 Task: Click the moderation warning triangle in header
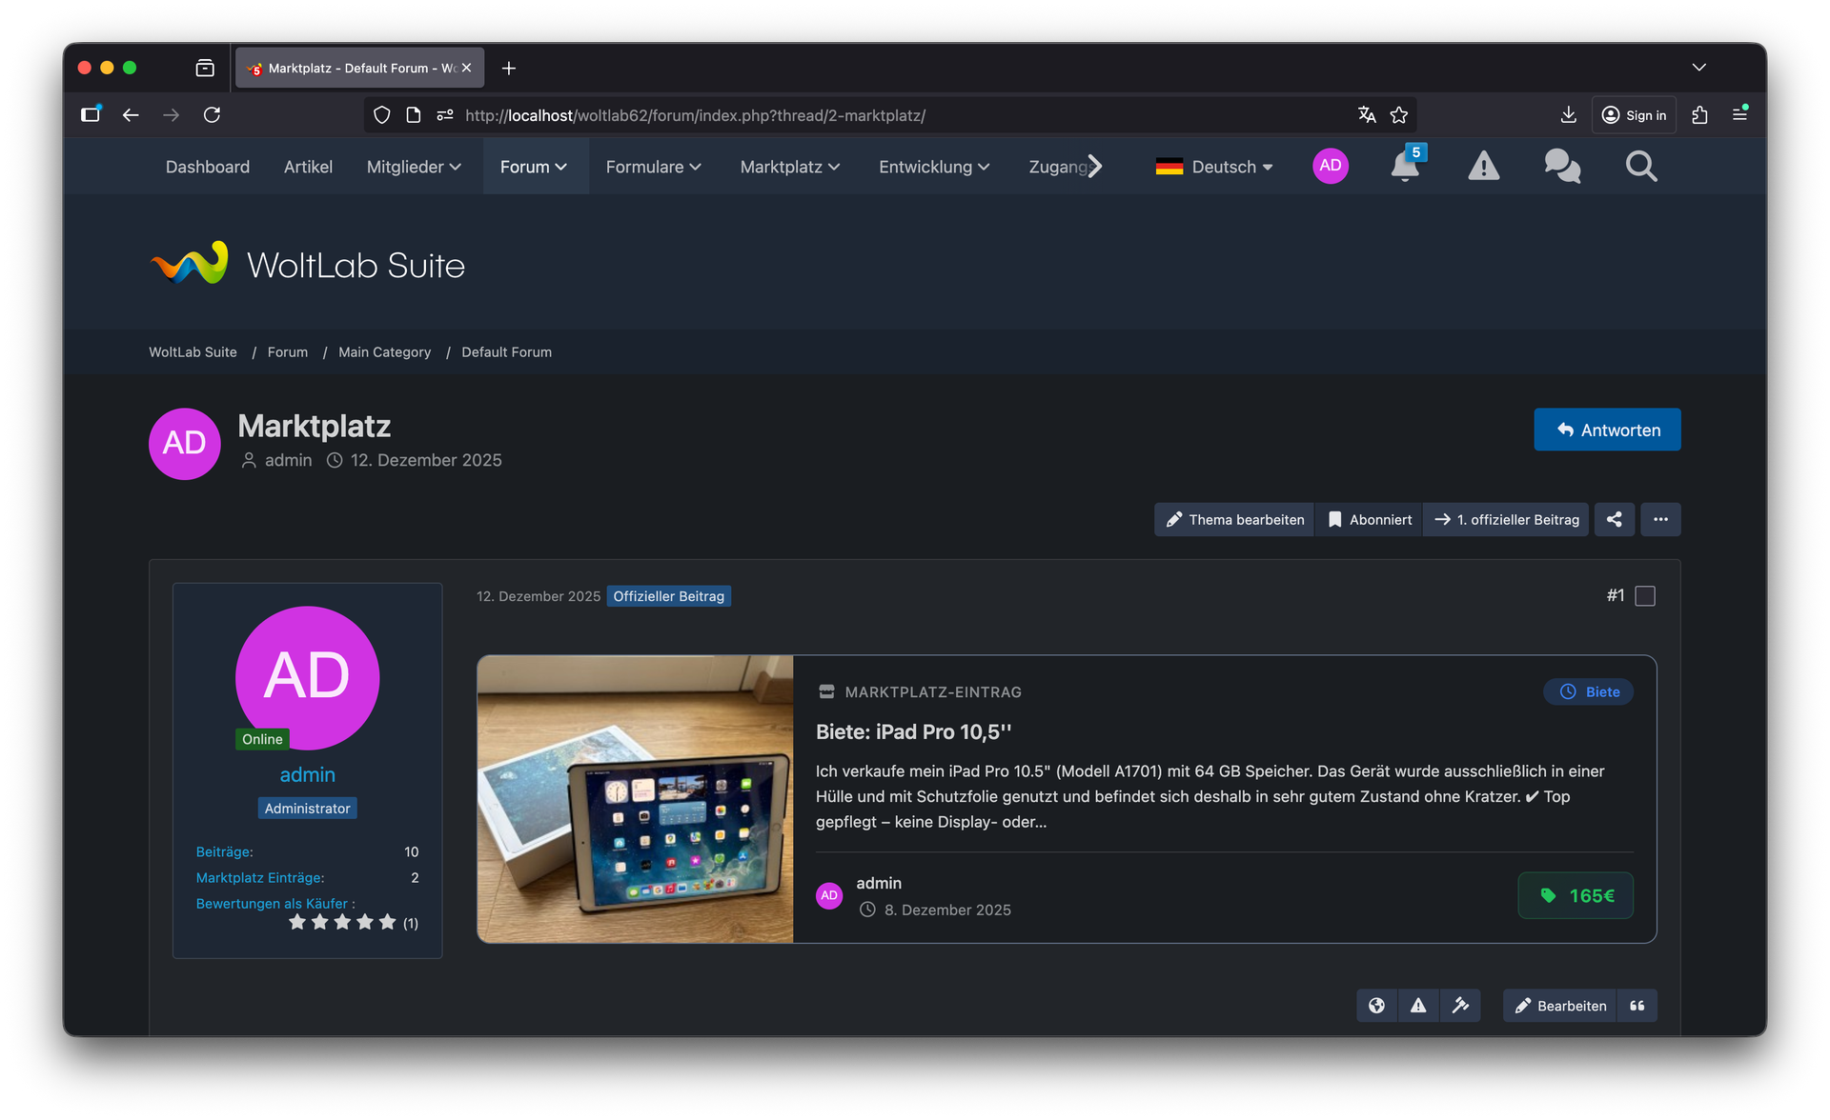point(1483,167)
